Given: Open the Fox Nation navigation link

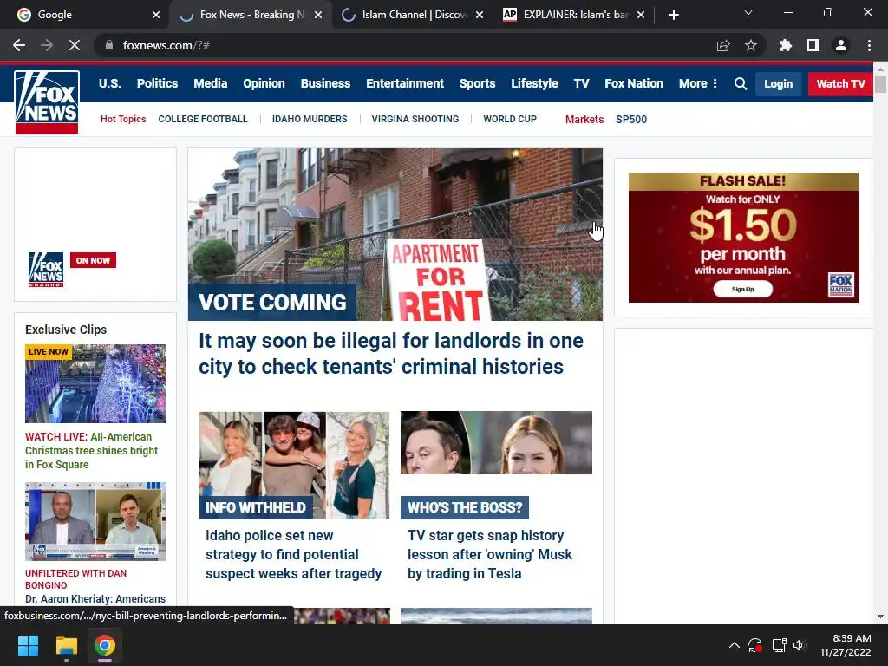Looking at the screenshot, I should (634, 84).
